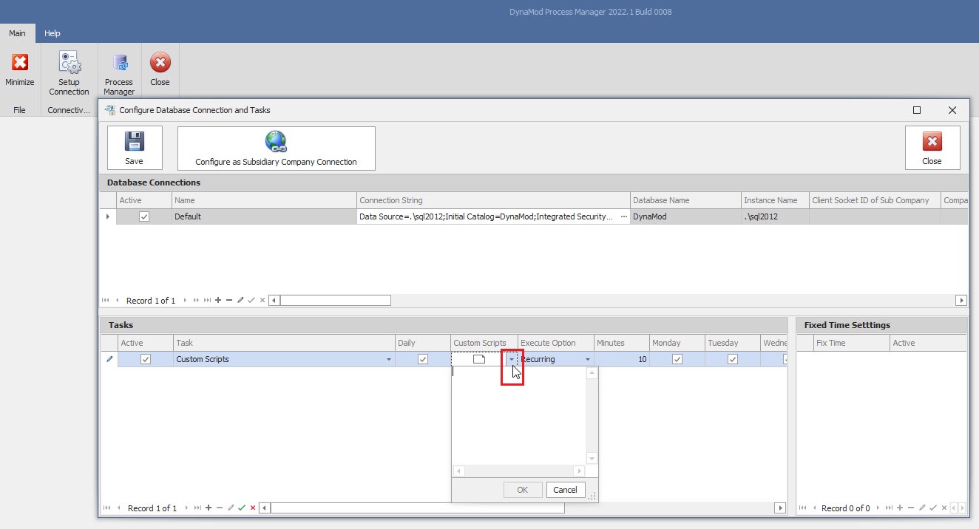Switch to the Main ribbon tab
This screenshot has height=529, width=979.
pyautogui.click(x=17, y=33)
